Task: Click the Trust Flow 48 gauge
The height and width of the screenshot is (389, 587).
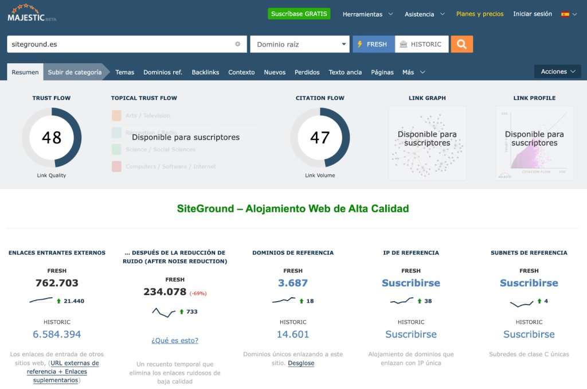Action: 52,138
